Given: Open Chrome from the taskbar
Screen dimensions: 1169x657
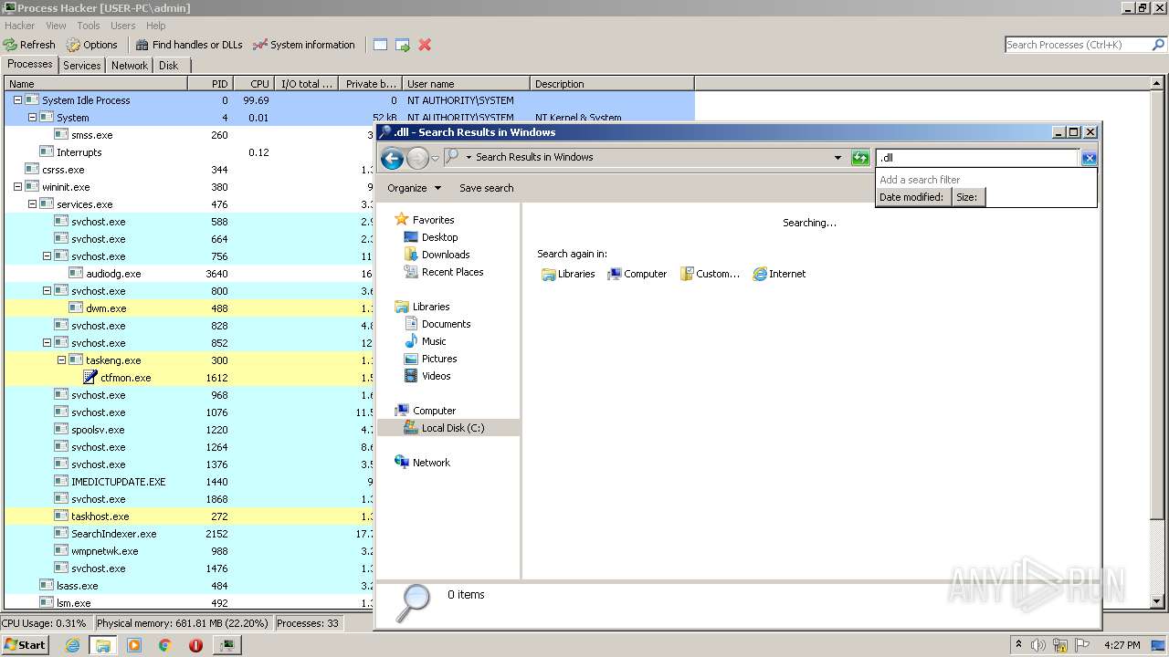Looking at the screenshot, I should pos(164,645).
